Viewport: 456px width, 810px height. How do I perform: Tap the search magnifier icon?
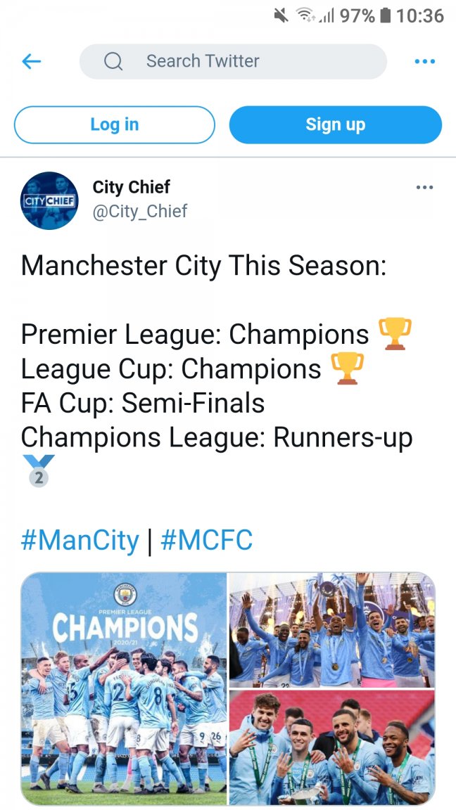click(113, 62)
